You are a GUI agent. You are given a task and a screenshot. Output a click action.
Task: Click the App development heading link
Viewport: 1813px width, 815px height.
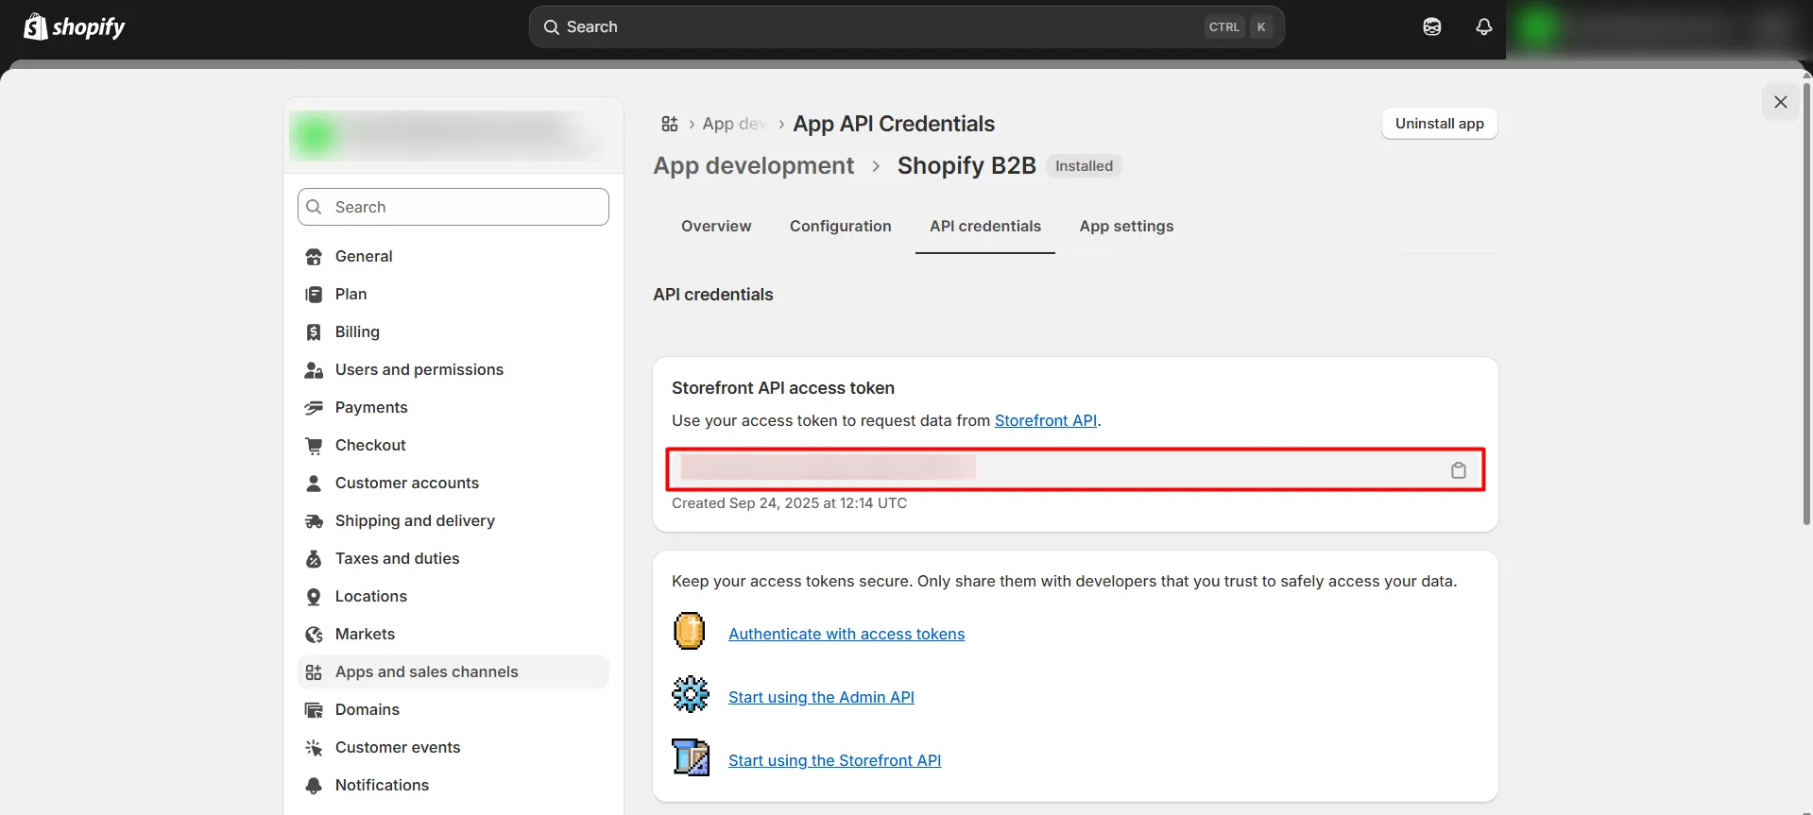[754, 165]
